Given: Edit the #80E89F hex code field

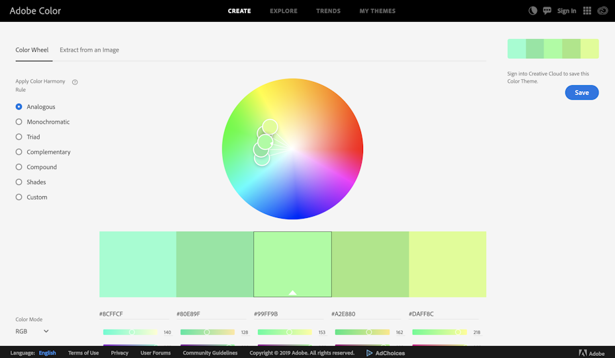Looking at the screenshot, I should [x=211, y=314].
